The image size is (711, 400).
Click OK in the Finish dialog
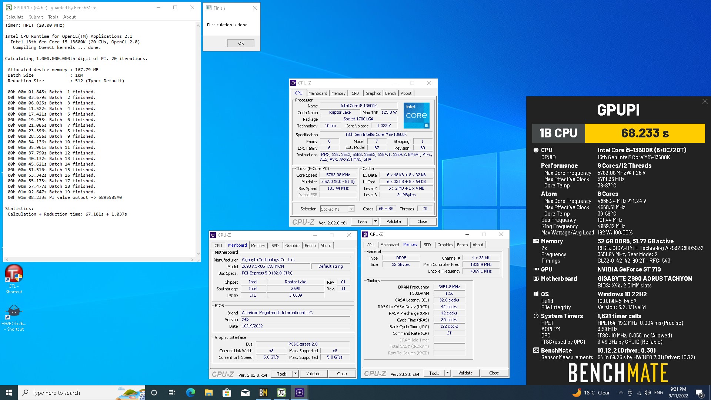click(241, 43)
